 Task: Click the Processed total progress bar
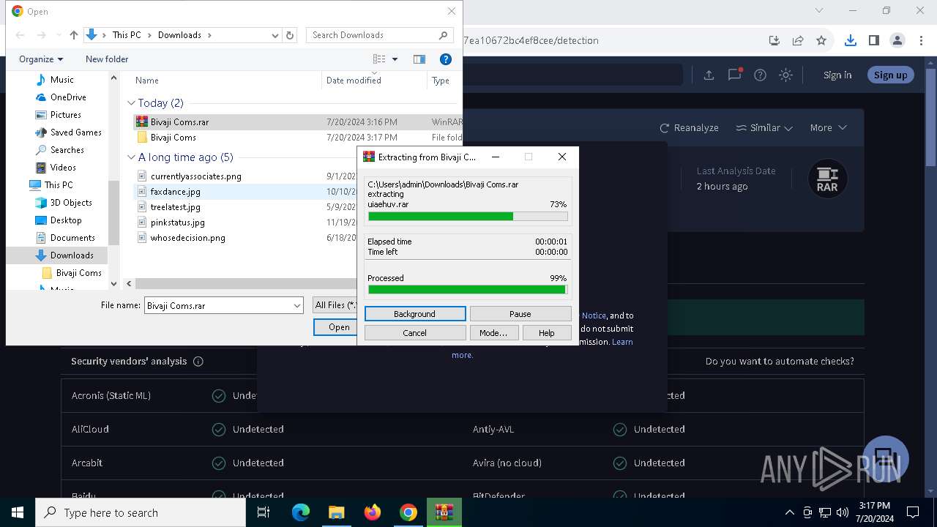coord(468,290)
